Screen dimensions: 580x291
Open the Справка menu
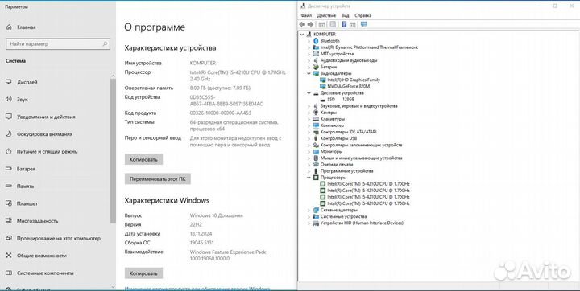[362, 15]
